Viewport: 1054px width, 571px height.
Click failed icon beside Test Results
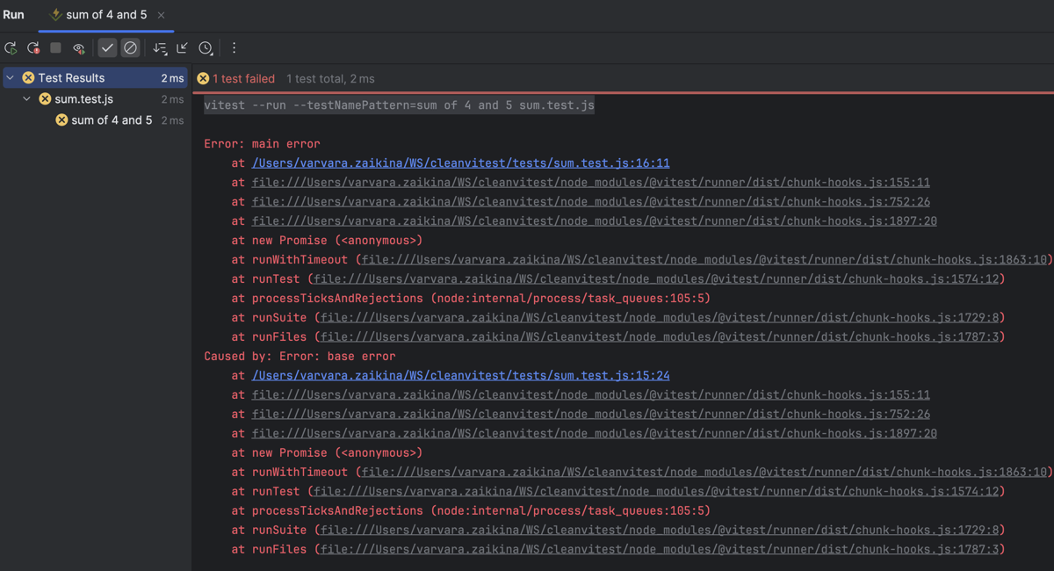(x=28, y=78)
